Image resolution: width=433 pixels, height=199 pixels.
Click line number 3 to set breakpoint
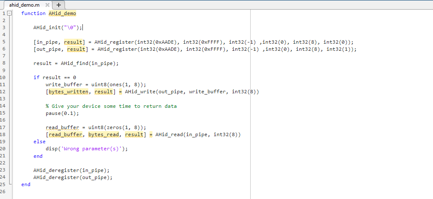pos(3,28)
